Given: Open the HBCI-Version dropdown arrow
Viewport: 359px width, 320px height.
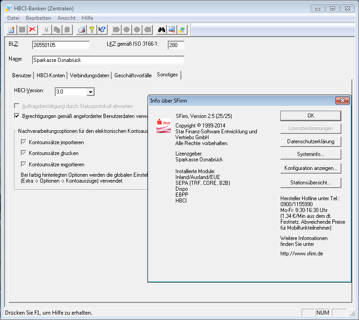Looking at the screenshot, I should 90,92.
